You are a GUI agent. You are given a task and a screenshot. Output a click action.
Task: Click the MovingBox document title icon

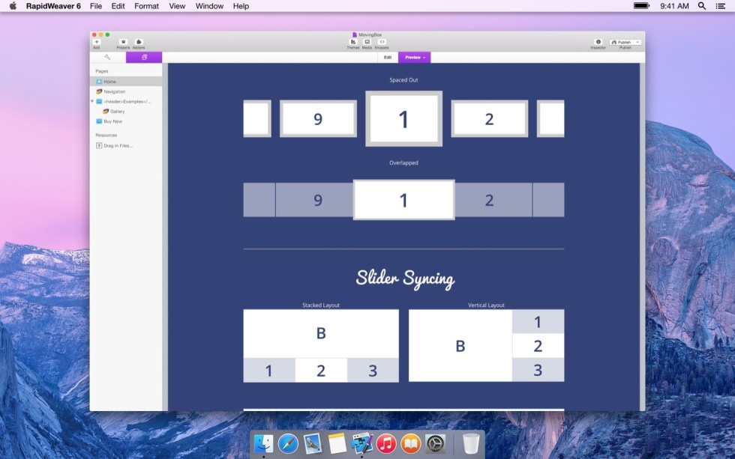click(x=354, y=34)
